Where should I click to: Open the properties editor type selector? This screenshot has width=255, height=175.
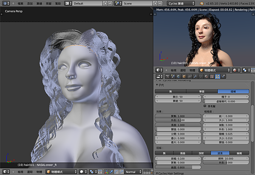point(159,76)
